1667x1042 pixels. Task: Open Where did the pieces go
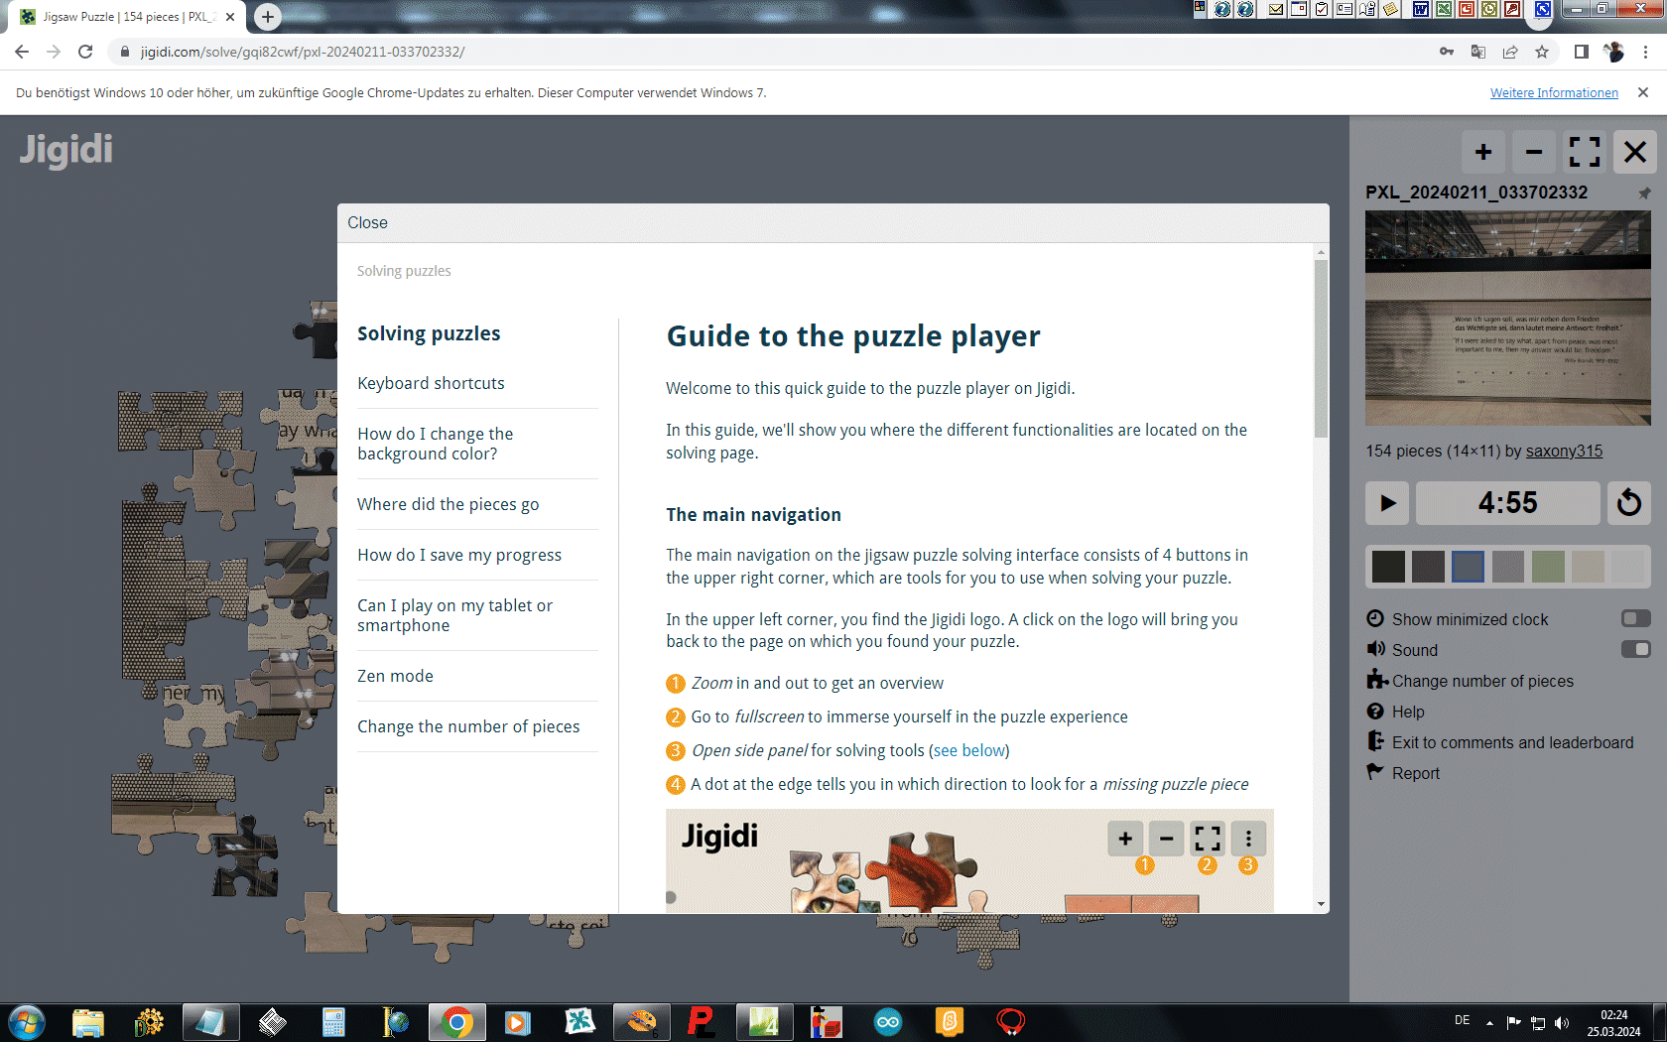(449, 504)
